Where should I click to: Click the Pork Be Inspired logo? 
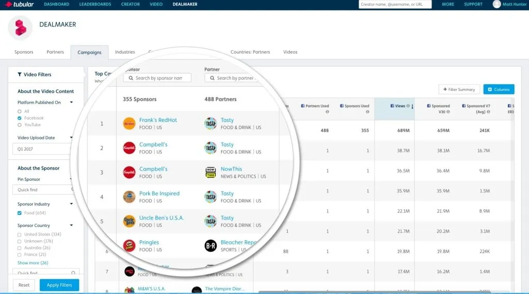pyautogui.click(x=129, y=197)
